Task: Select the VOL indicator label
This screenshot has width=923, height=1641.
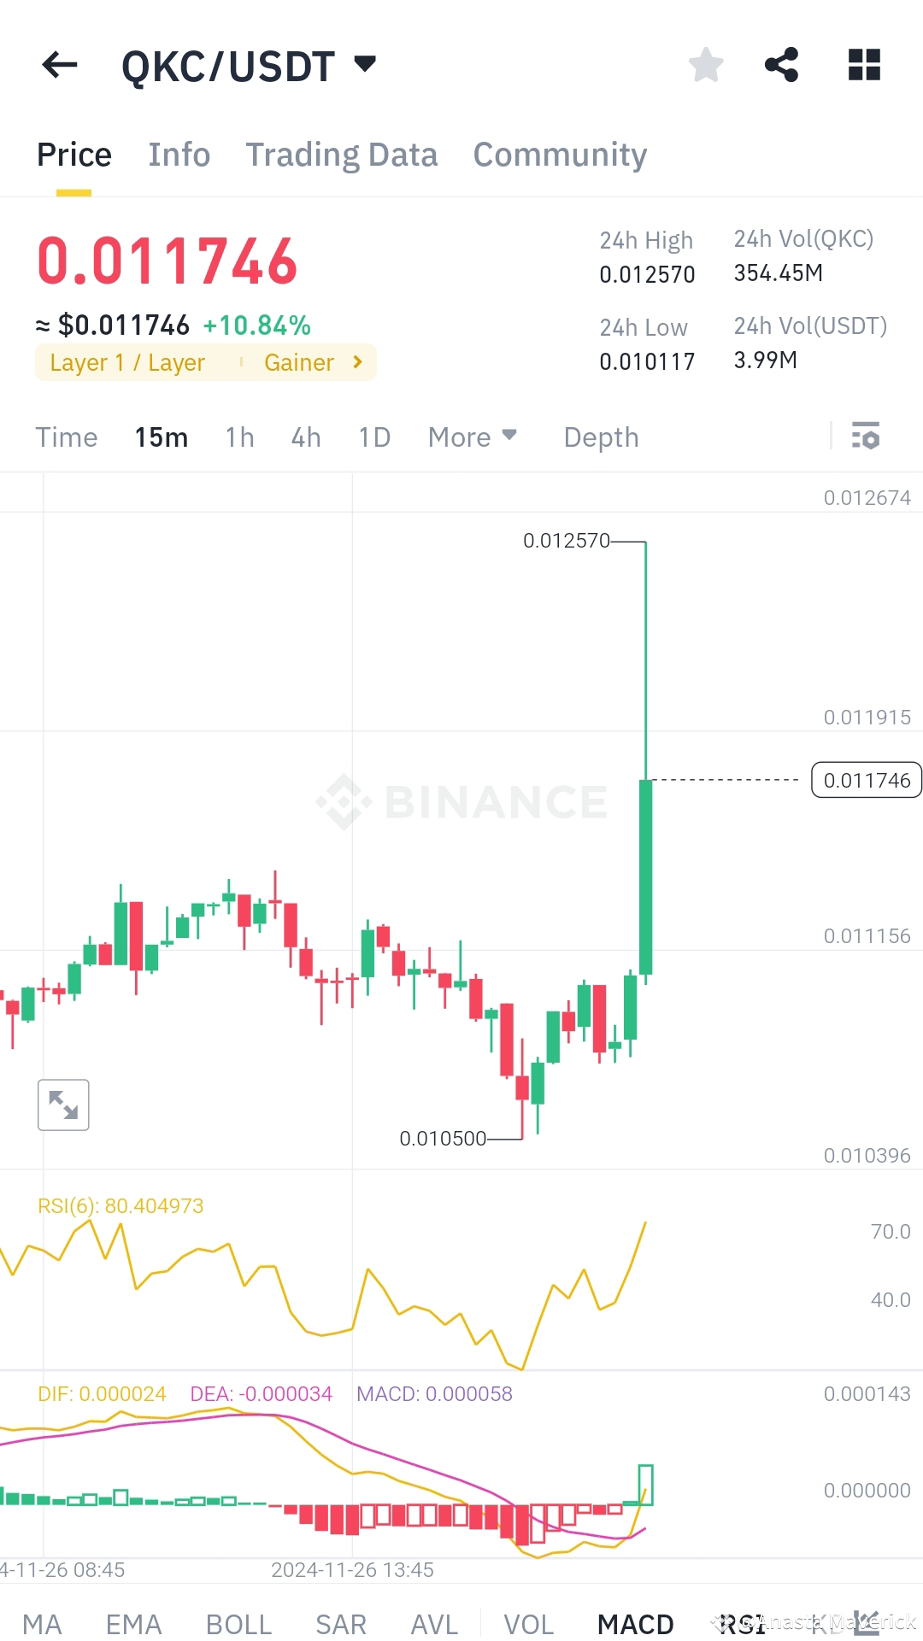Action: 530,1622
